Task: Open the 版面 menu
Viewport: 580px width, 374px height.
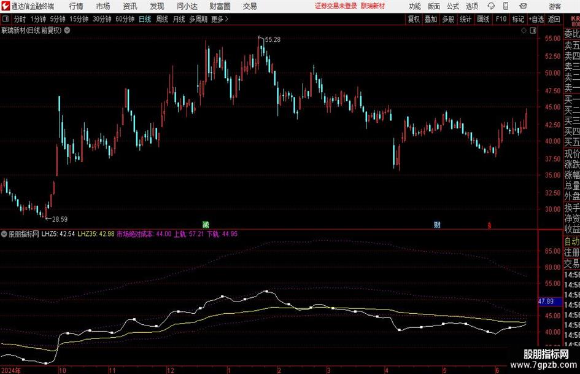Action: point(433,6)
